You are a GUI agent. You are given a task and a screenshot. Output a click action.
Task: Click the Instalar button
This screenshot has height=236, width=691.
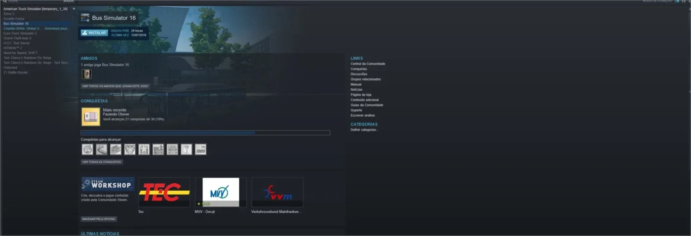point(94,33)
